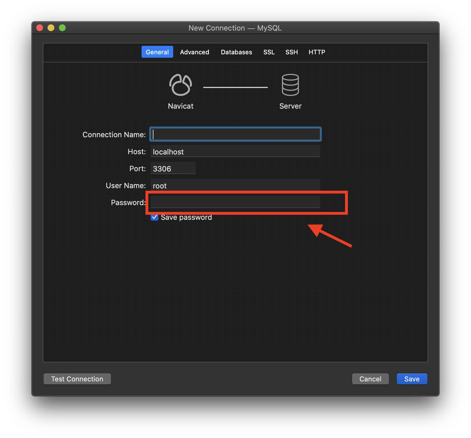Click the Navicat text label
The height and width of the screenshot is (438, 471).
181,106
